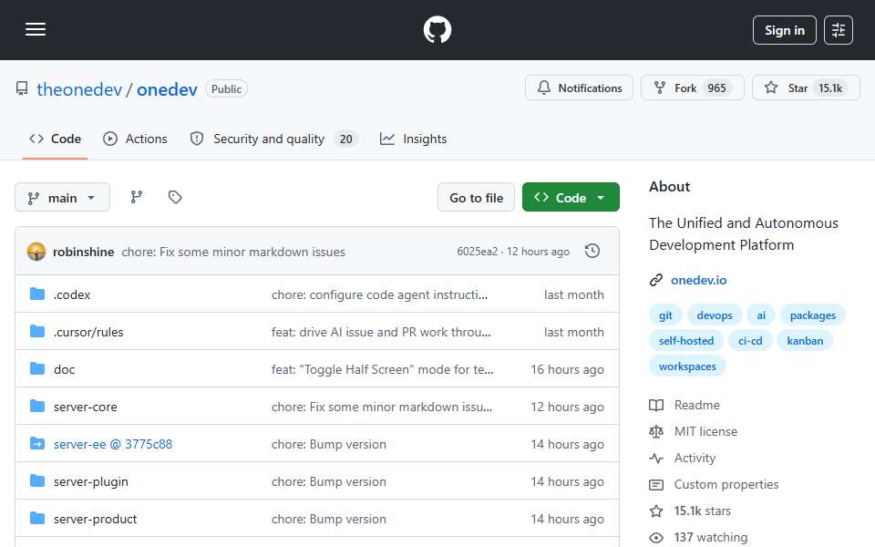Select the workspaces topic tag
The image size is (875, 547).
point(687,366)
